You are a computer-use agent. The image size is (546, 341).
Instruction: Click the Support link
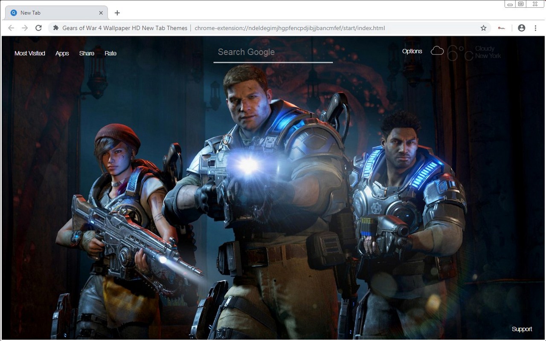(522, 329)
